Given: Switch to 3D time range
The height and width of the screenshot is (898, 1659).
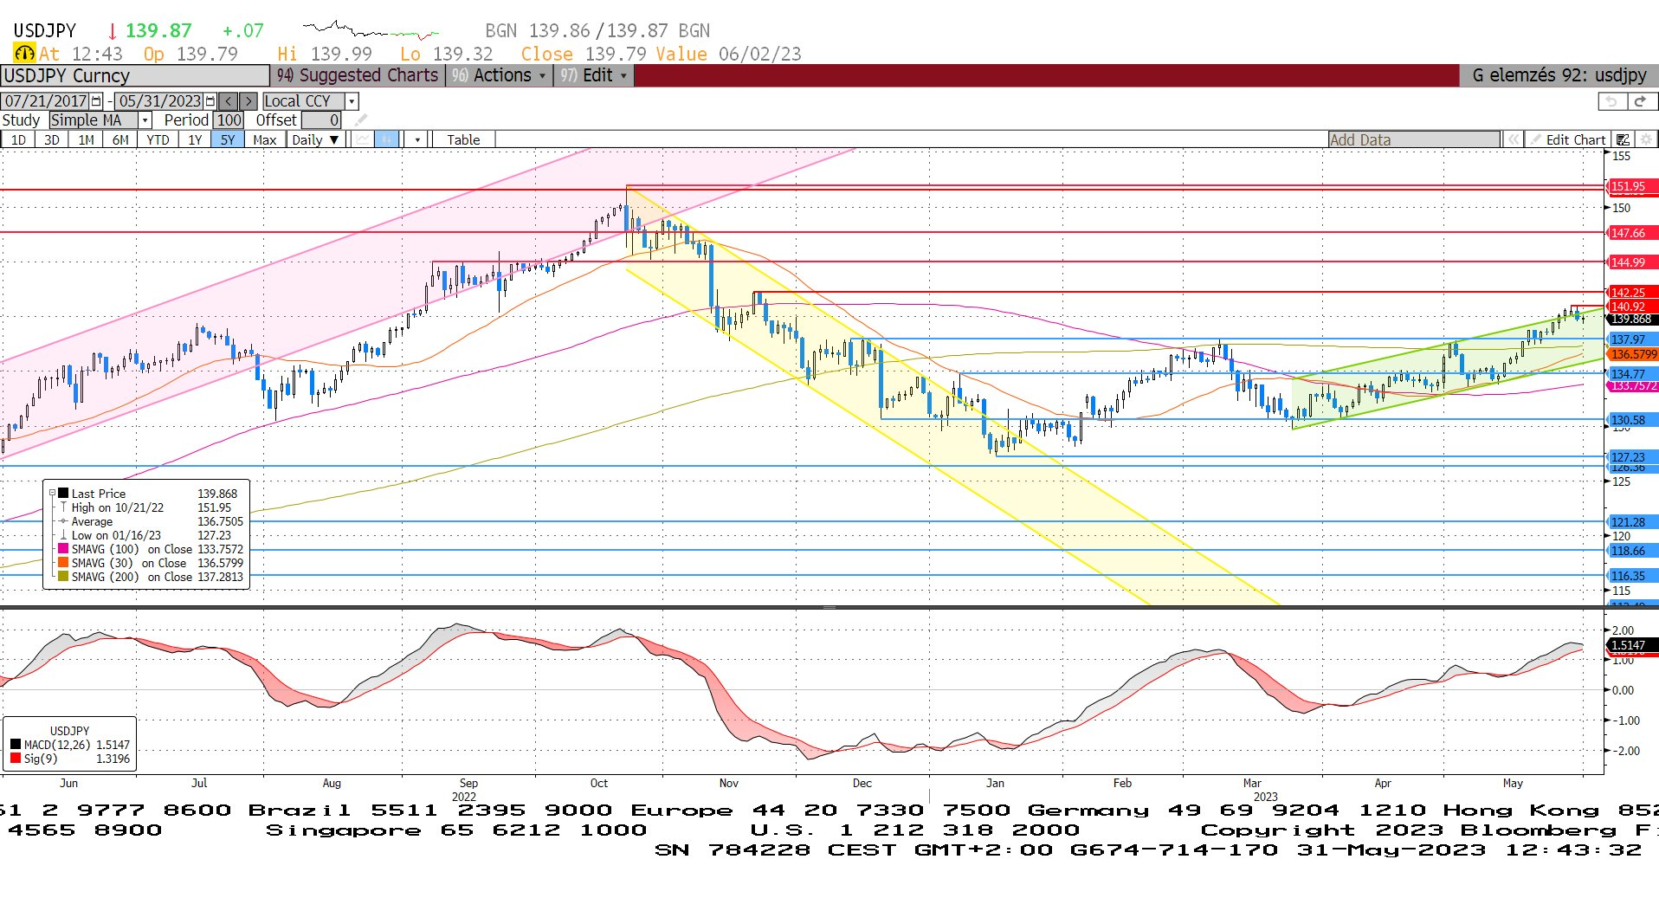Looking at the screenshot, I should point(52,139).
